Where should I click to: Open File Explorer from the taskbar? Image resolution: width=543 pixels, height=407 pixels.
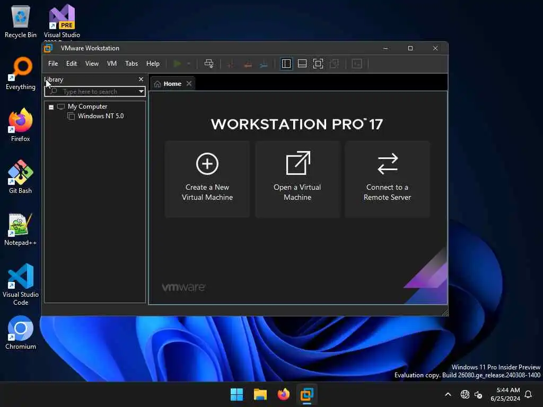[x=260, y=394]
